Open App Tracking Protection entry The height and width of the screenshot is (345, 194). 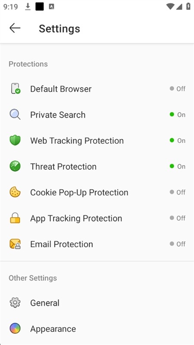[x=97, y=218]
